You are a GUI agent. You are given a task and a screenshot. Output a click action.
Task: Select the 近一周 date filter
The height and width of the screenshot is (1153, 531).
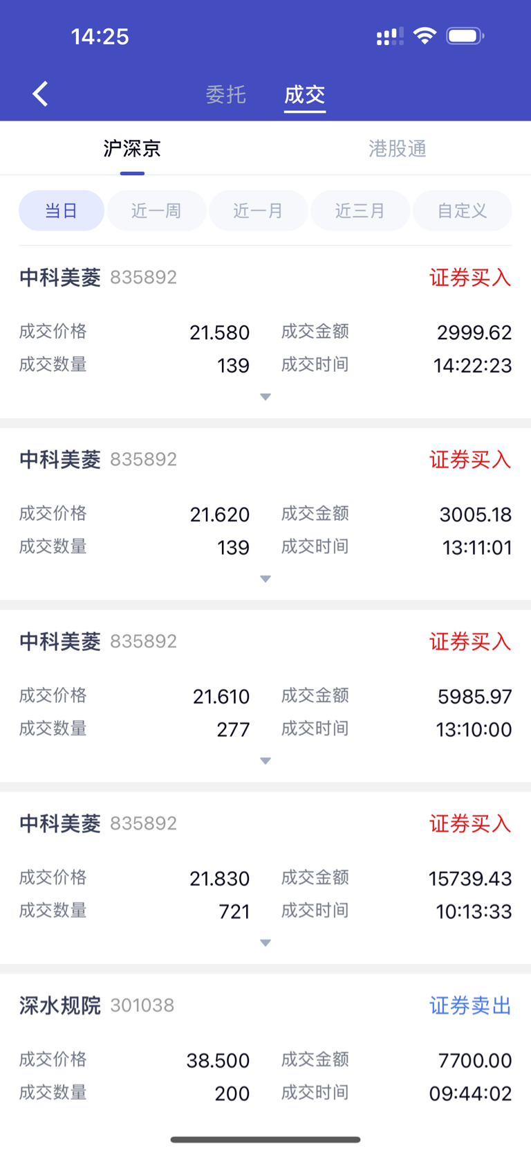[x=156, y=211]
